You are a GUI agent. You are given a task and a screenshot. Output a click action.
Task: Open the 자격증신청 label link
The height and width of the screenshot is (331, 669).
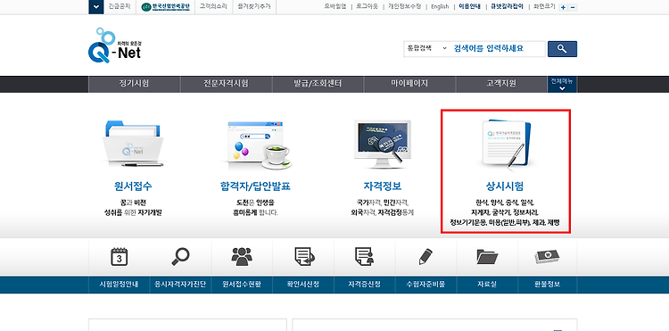coord(364,285)
